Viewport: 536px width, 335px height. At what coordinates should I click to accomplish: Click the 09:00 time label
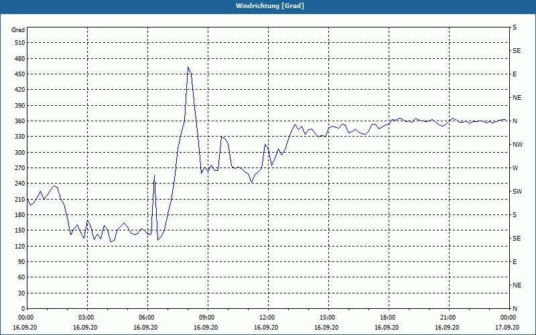coord(208,318)
